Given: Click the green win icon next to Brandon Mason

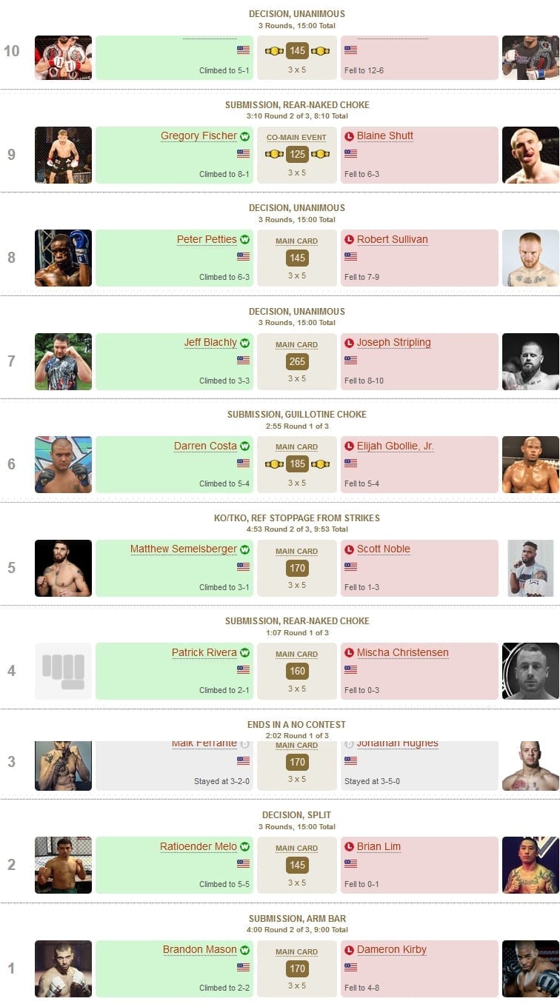Looking at the screenshot, I should coord(244,950).
